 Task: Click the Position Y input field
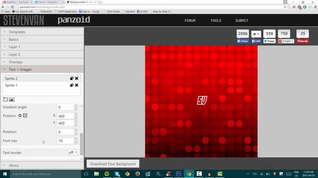tap(65, 123)
